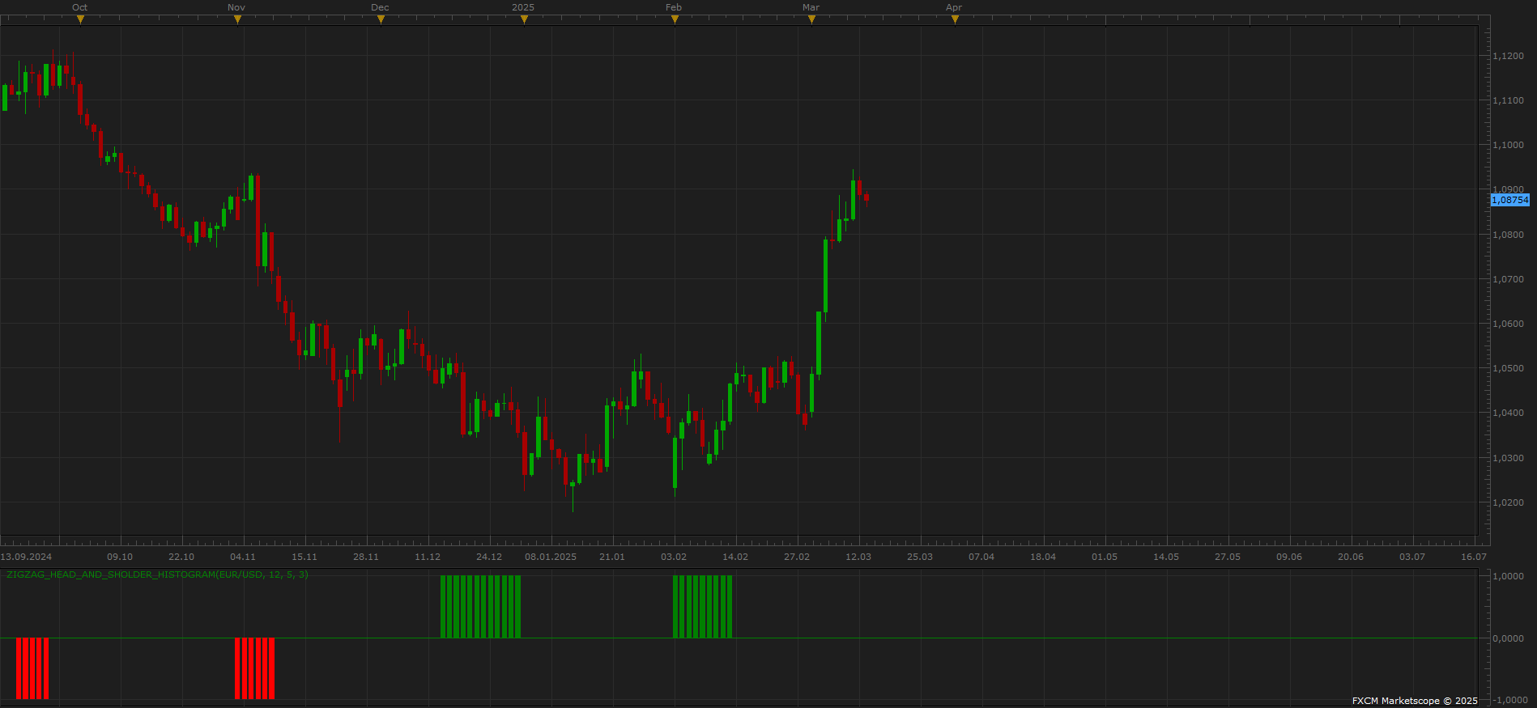Click the 1,1200 price axis label
Viewport: 1537px width, 708px height.
pos(1508,56)
